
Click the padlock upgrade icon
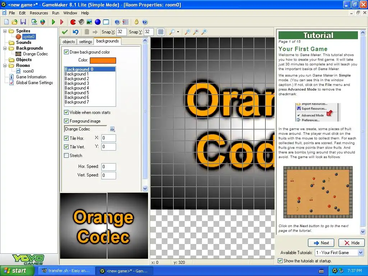(136, 22)
